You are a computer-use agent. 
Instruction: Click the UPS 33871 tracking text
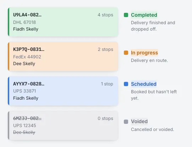coord(24,91)
